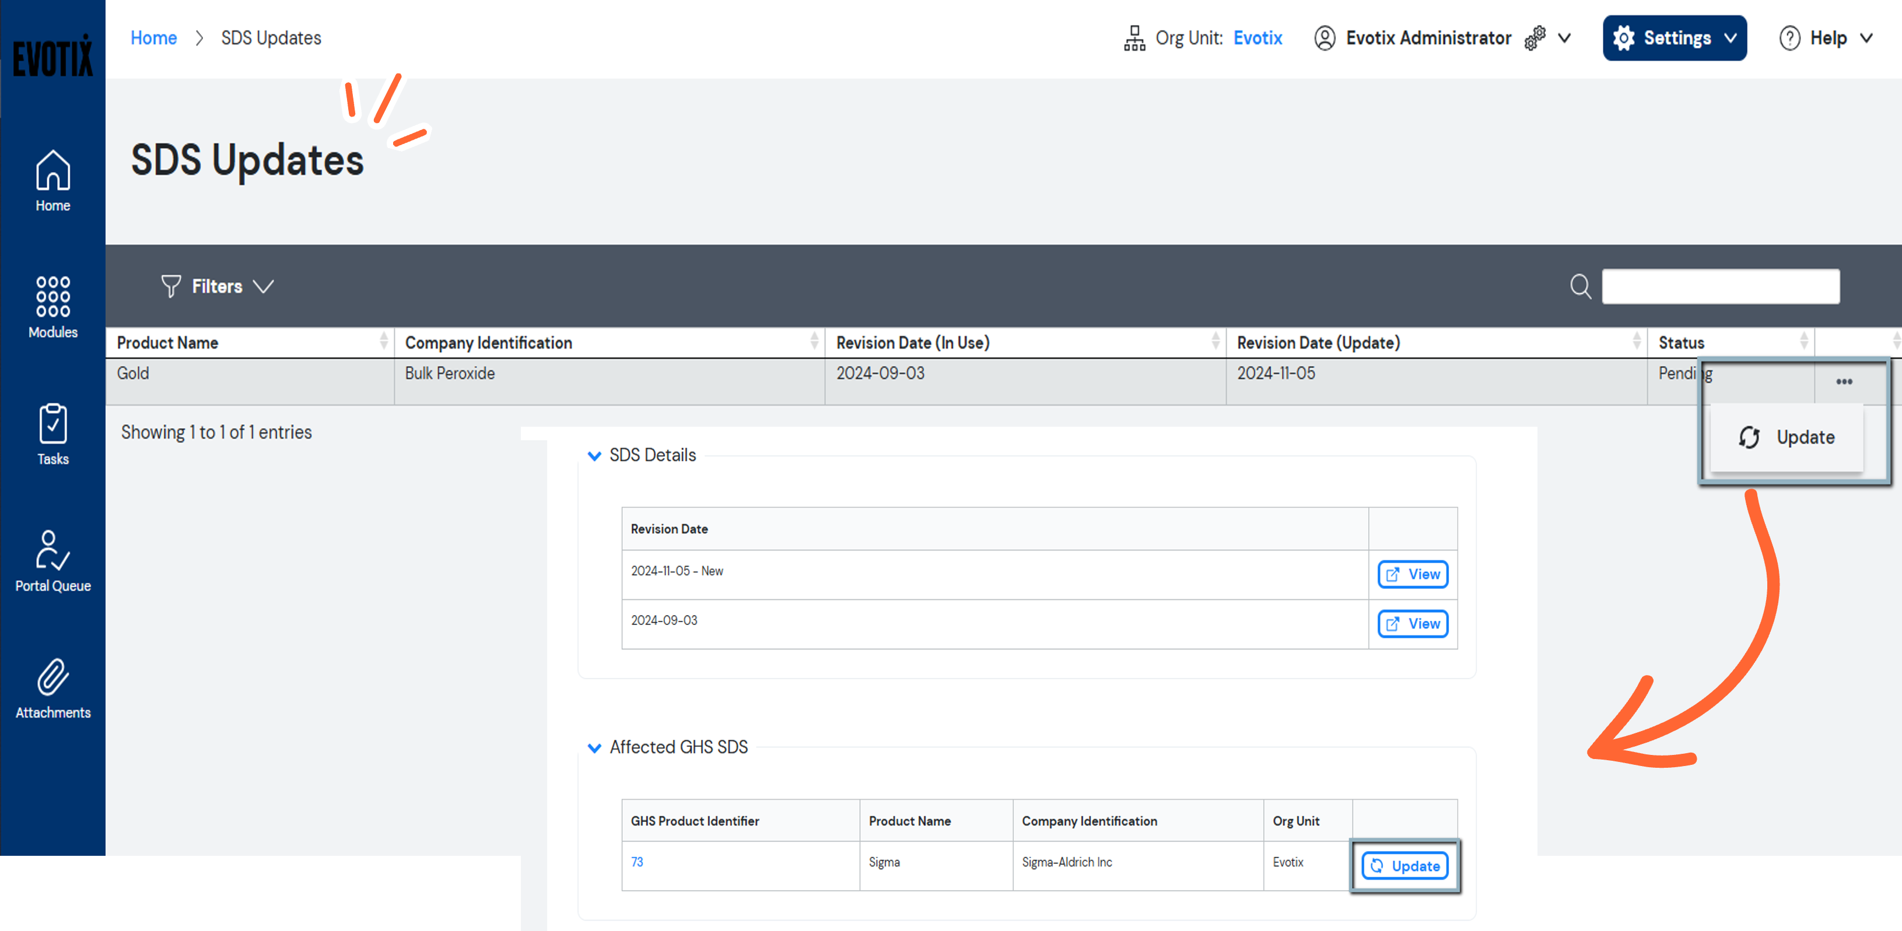This screenshot has width=1902, height=931.
Task: Open the three-dots actions for Gold row
Action: (1844, 381)
